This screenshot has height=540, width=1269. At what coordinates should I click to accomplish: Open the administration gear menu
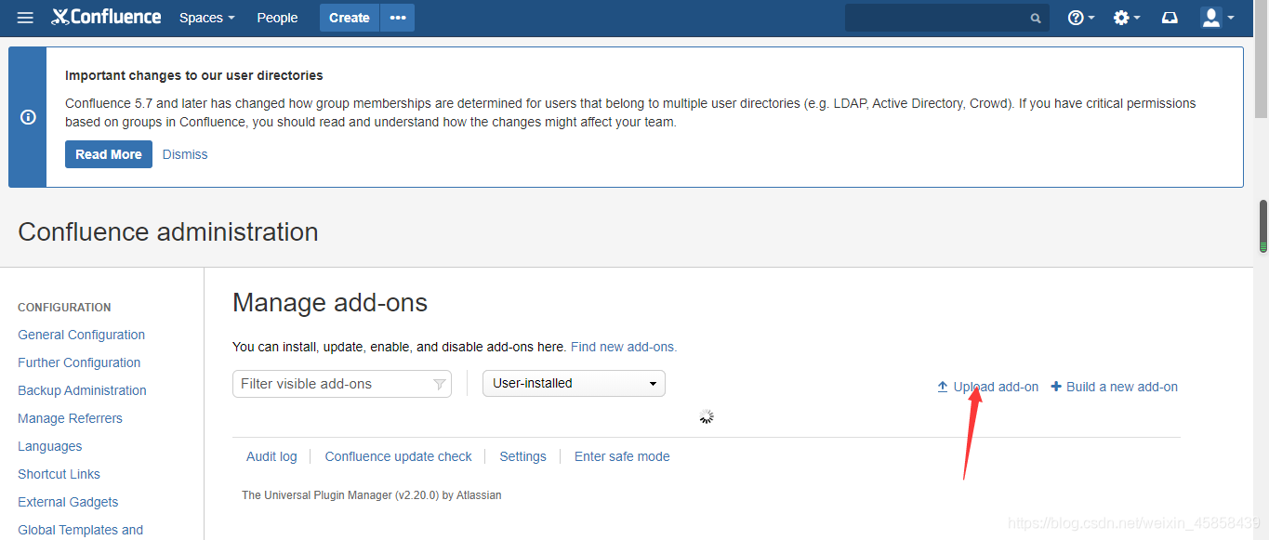[1127, 18]
